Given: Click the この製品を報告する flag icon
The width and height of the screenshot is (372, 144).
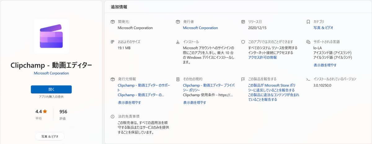Looking at the screenshot, I should 243,79.
